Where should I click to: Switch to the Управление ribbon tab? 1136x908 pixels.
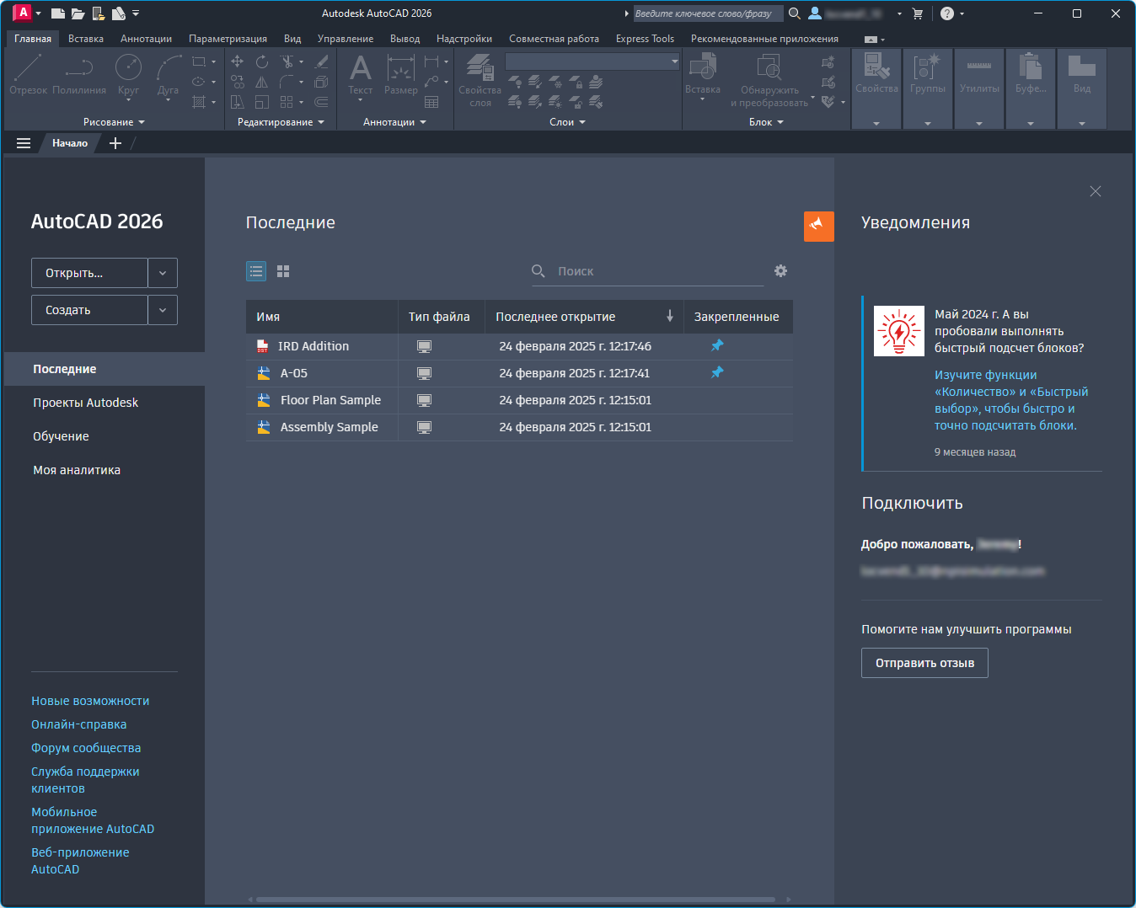coord(346,39)
